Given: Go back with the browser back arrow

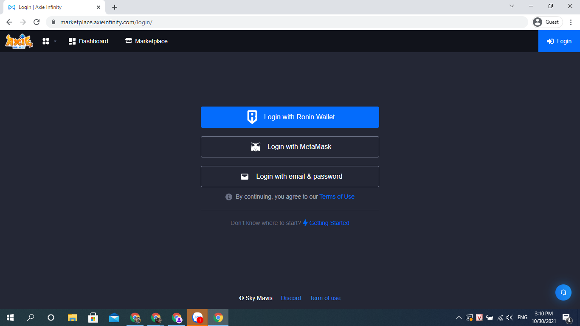Looking at the screenshot, I should (9, 22).
